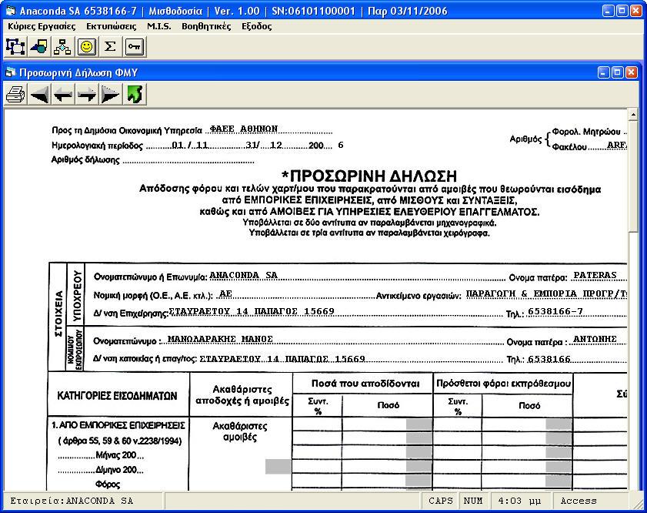The height and width of the screenshot is (513, 647).
Task: Click the Ακαθάριστες αποδοχές ή αμοιβές header
Action: click(242, 395)
